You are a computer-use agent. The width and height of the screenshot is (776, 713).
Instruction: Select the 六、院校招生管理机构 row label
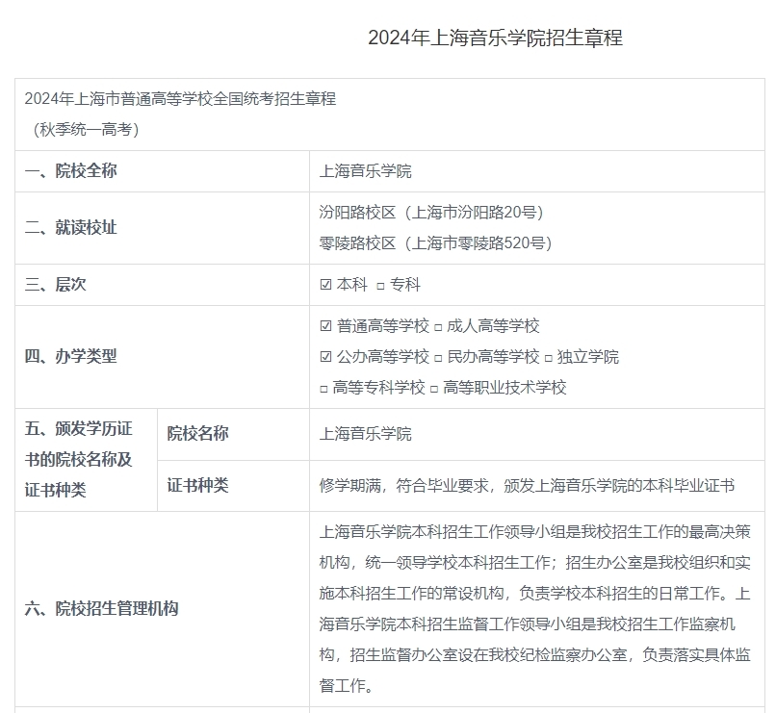pos(101,608)
